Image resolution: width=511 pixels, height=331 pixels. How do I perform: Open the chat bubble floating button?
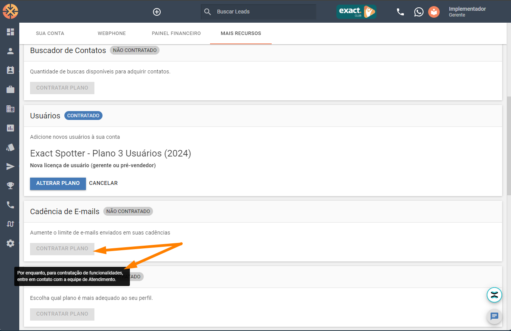[x=494, y=316]
